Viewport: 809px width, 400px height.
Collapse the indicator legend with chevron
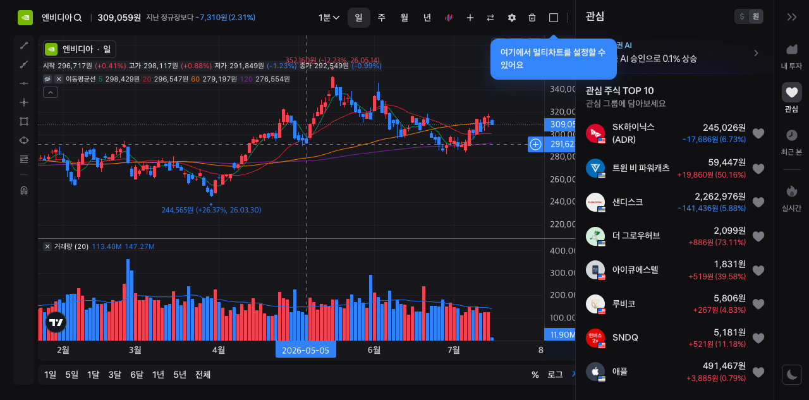tap(50, 92)
